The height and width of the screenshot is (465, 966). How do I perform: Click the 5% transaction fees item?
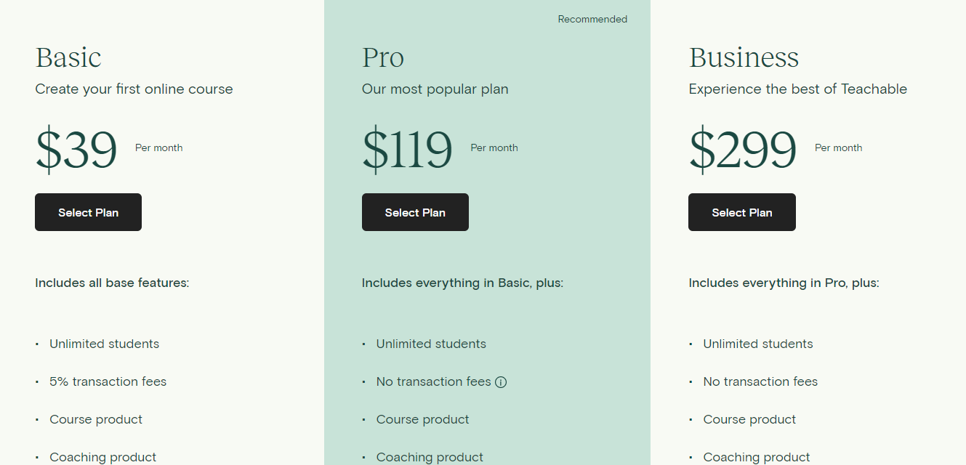pos(108,381)
